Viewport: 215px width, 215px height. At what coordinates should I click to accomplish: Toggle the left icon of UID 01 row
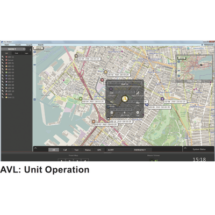[x=3, y=63]
